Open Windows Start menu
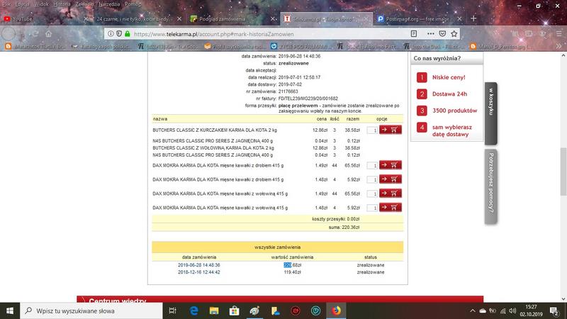 (10, 310)
